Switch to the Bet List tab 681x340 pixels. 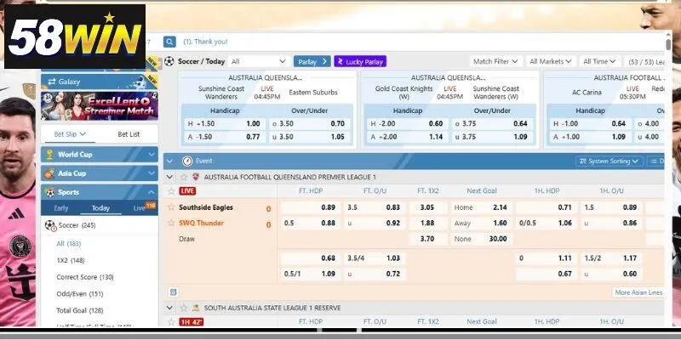(129, 134)
